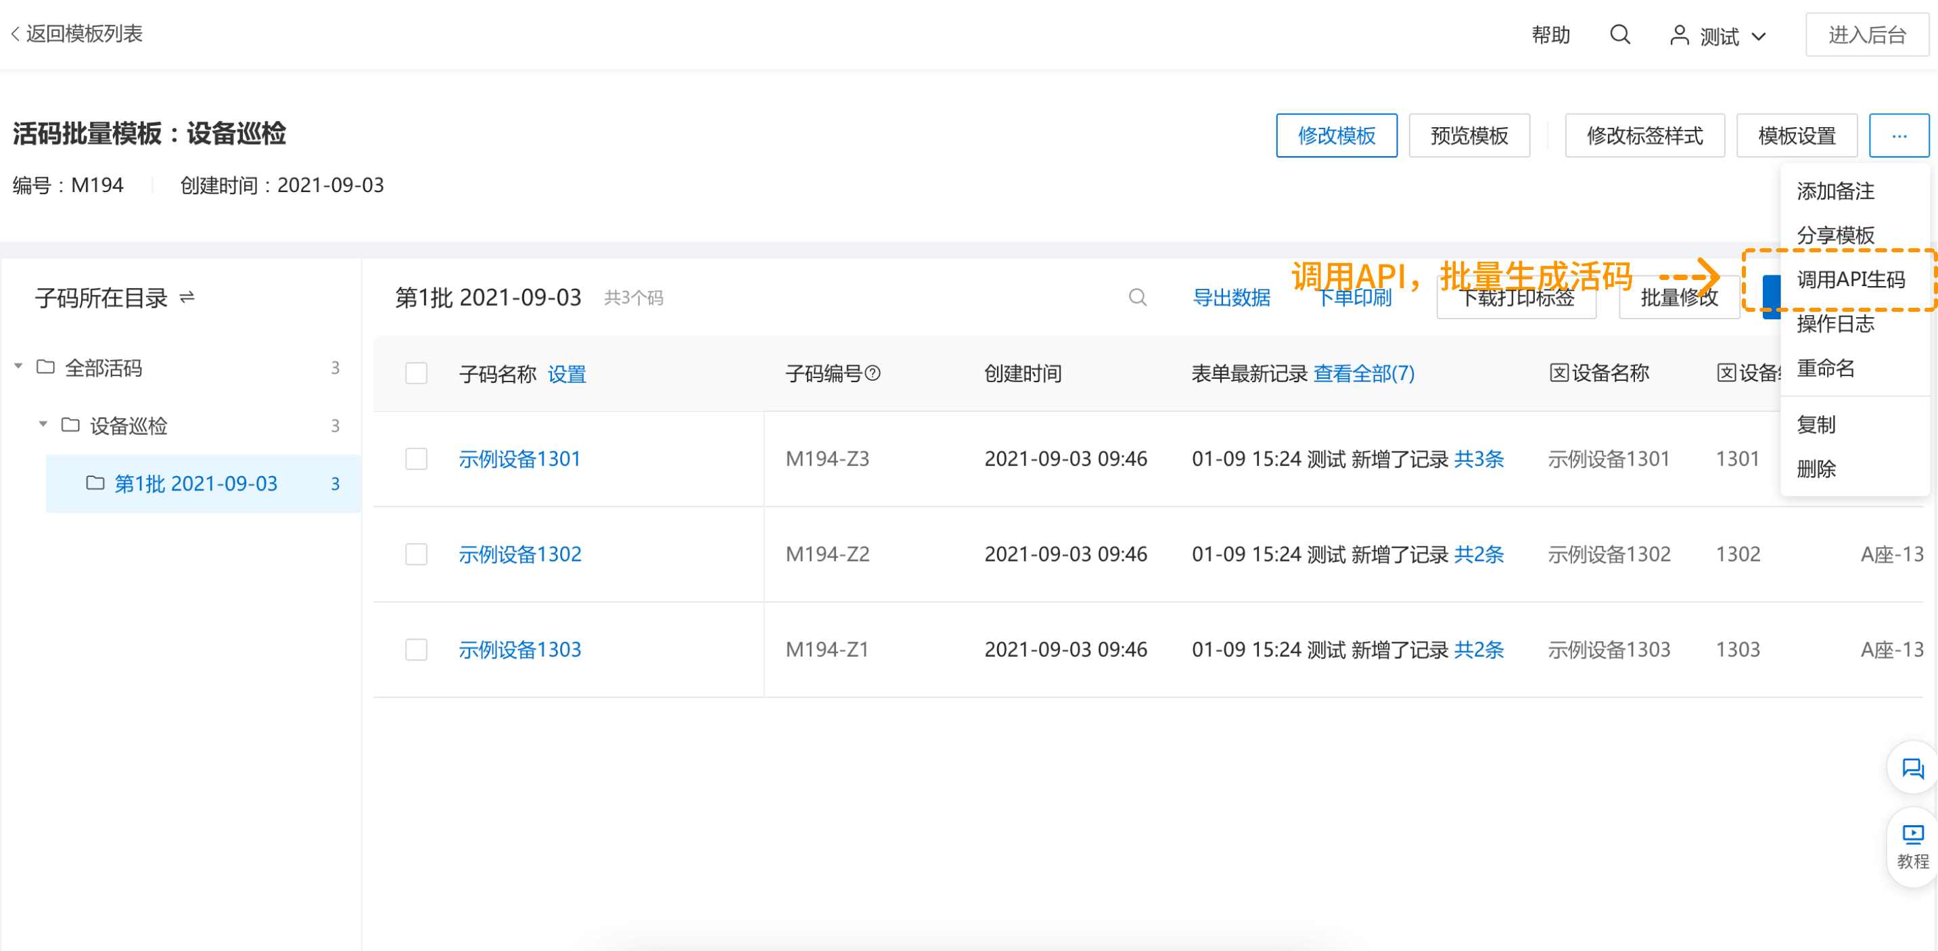Select 复制 in the dropdown menu

click(1855, 424)
